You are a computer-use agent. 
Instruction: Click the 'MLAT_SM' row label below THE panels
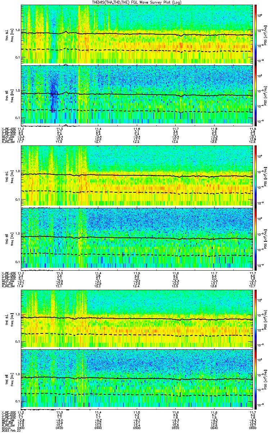tap(8, 420)
